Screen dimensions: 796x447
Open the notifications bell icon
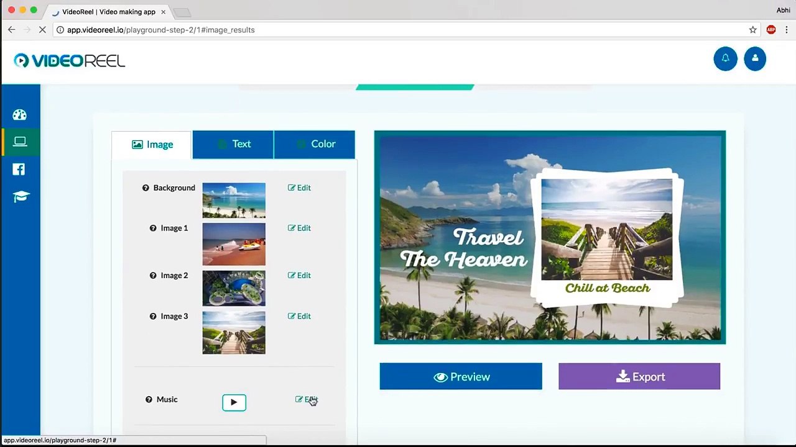(725, 58)
